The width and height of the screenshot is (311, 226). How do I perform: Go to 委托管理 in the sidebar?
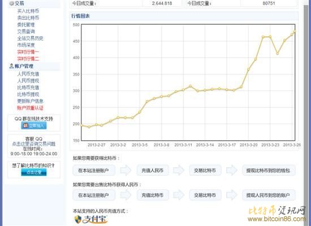pyautogui.click(x=26, y=25)
